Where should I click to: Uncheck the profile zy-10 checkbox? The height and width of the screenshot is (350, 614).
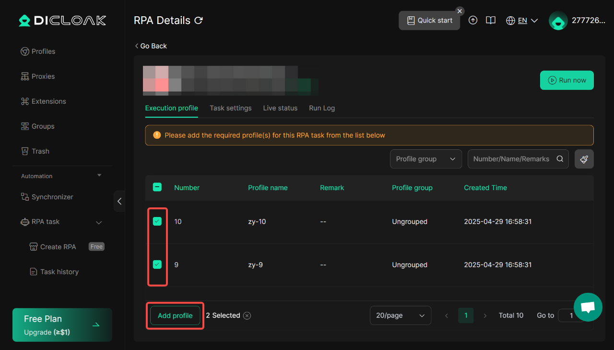pos(157,221)
